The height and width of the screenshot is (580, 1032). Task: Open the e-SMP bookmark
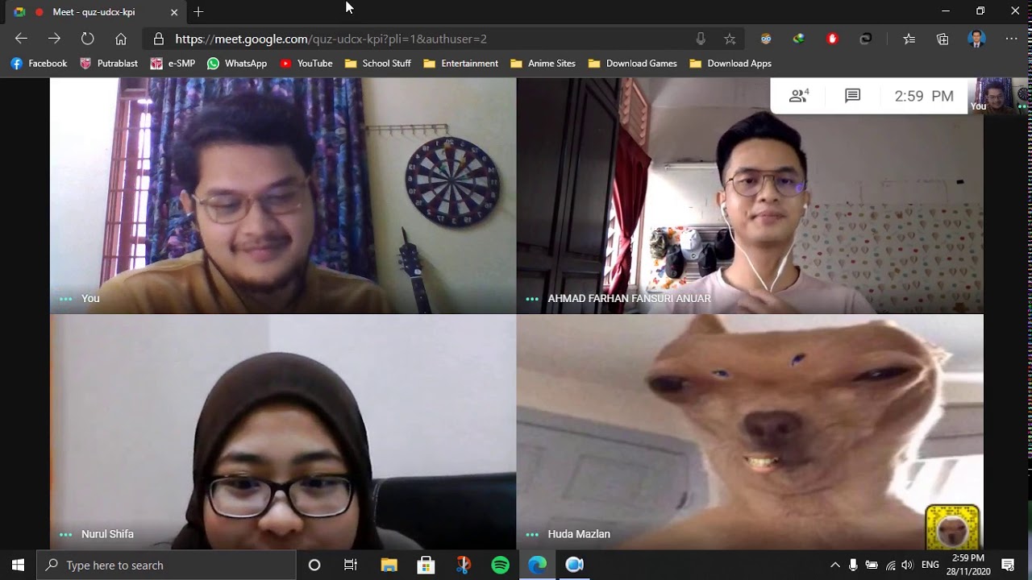(x=173, y=64)
